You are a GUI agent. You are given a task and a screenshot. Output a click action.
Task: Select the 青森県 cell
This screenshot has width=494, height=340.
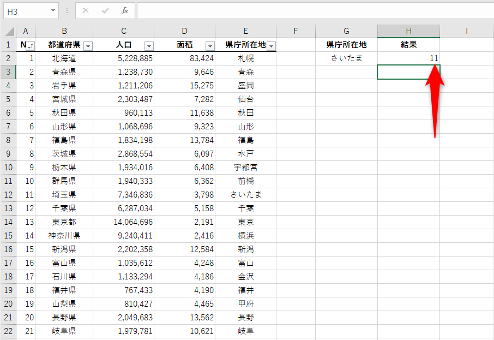[64, 72]
